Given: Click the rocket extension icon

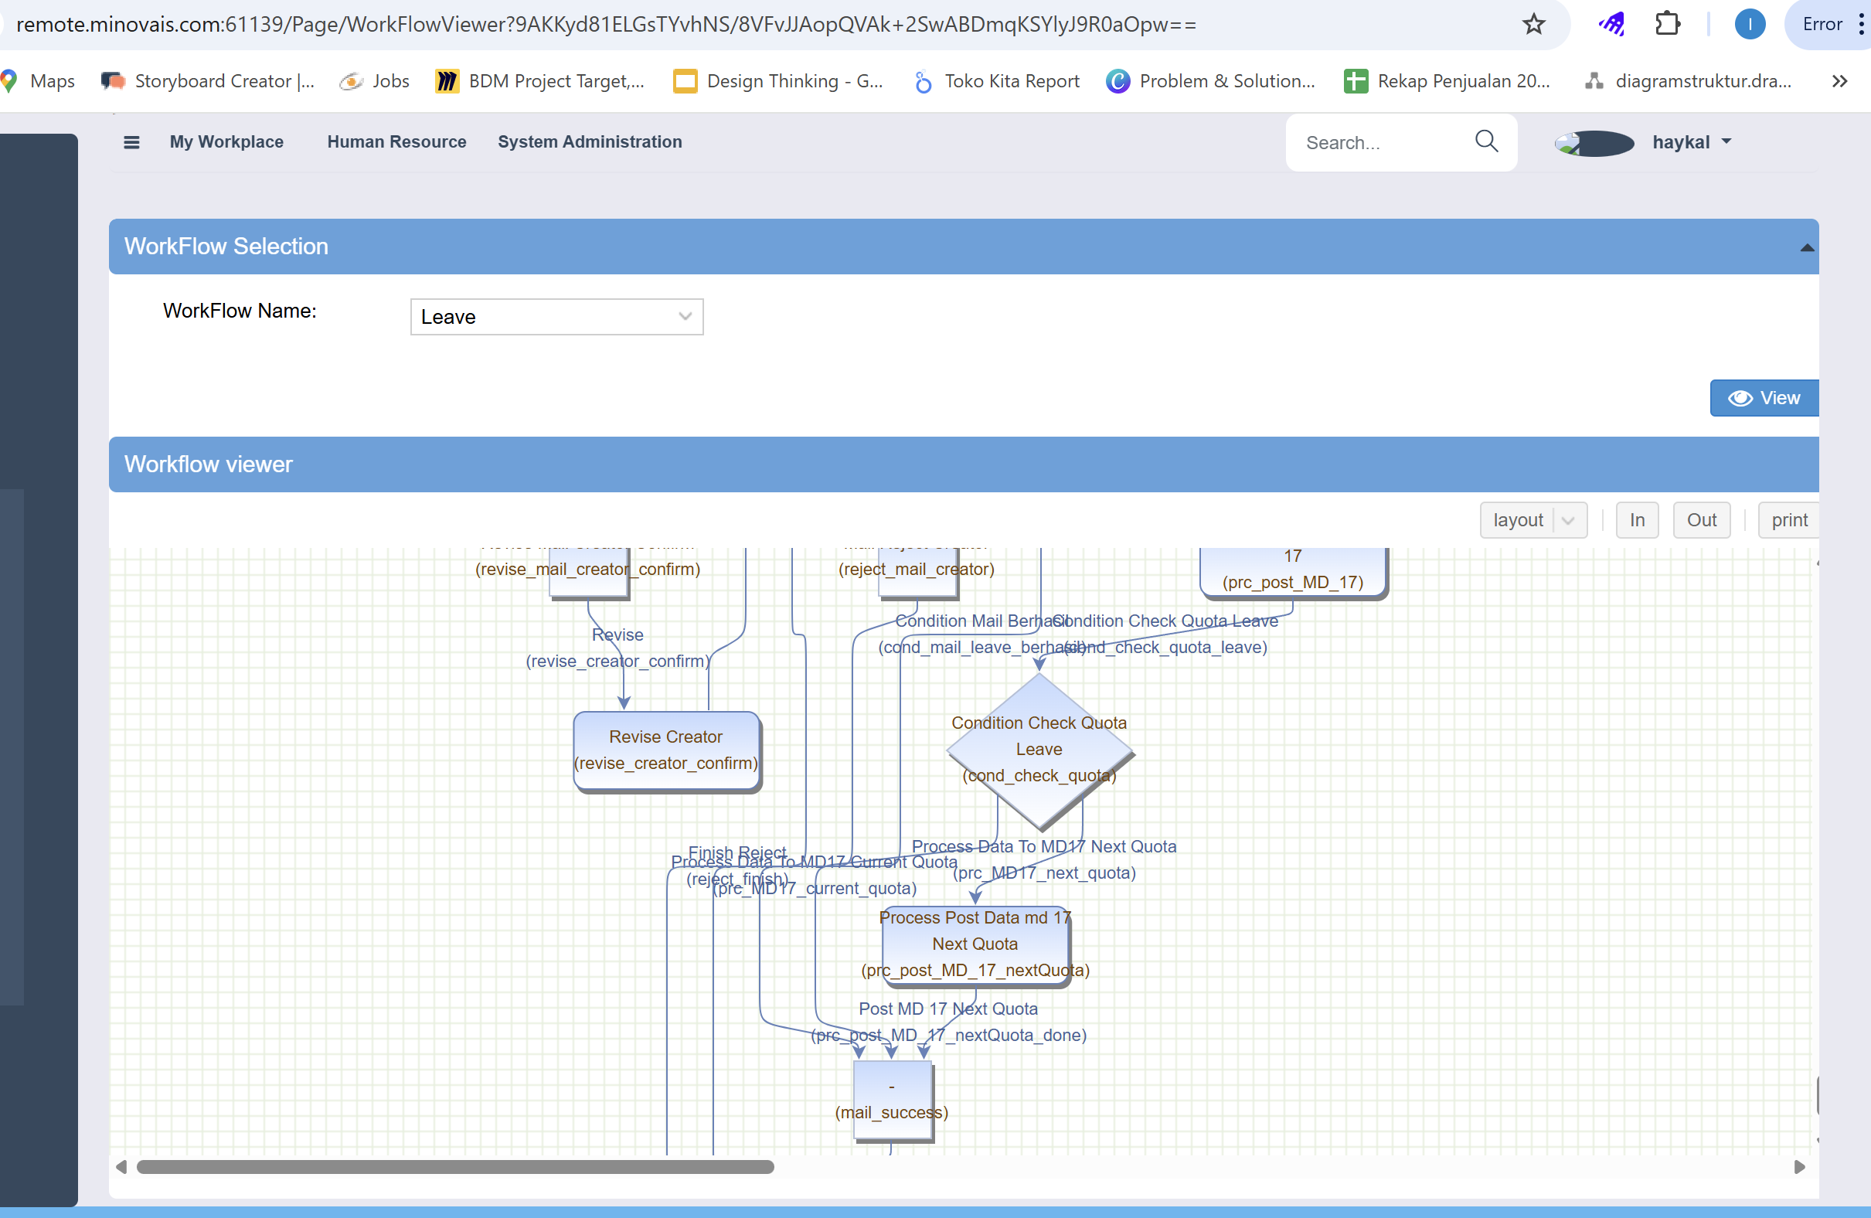Looking at the screenshot, I should coord(1611,25).
